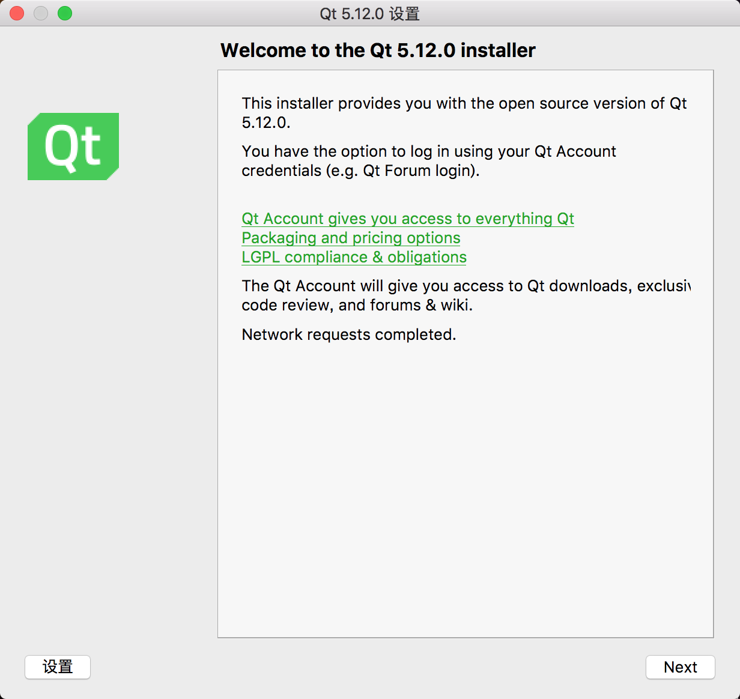
Task: Click the 'The Qt Account will give you access' paragraph
Action: click(466, 295)
